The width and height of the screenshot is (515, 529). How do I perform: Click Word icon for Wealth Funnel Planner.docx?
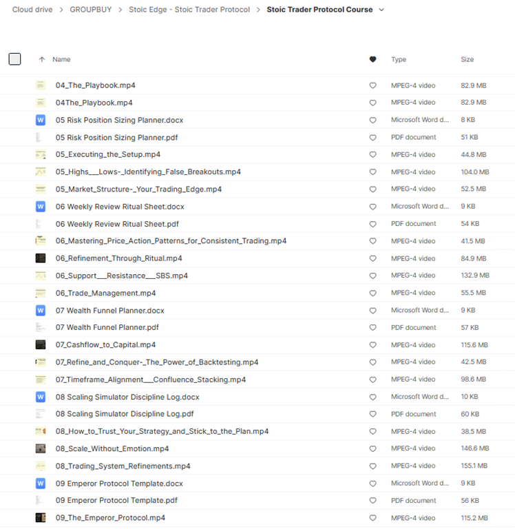[x=41, y=310]
